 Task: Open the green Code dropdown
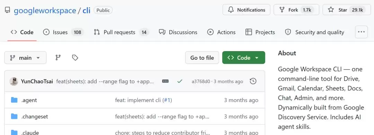[x=243, y=58]
